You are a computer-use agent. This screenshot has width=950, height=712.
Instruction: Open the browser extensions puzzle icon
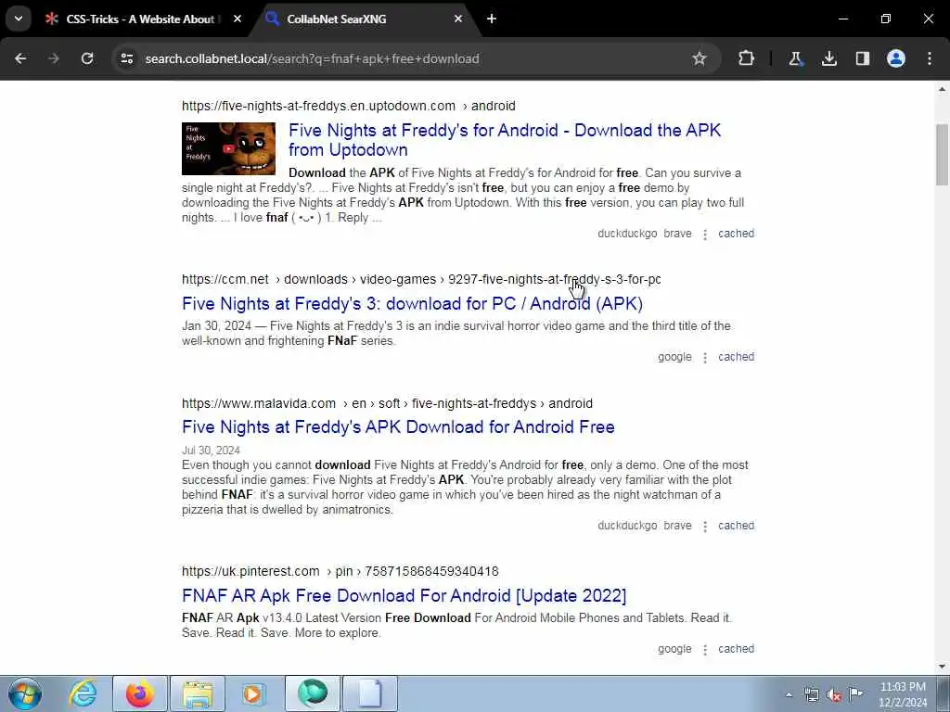pos(747,58)
